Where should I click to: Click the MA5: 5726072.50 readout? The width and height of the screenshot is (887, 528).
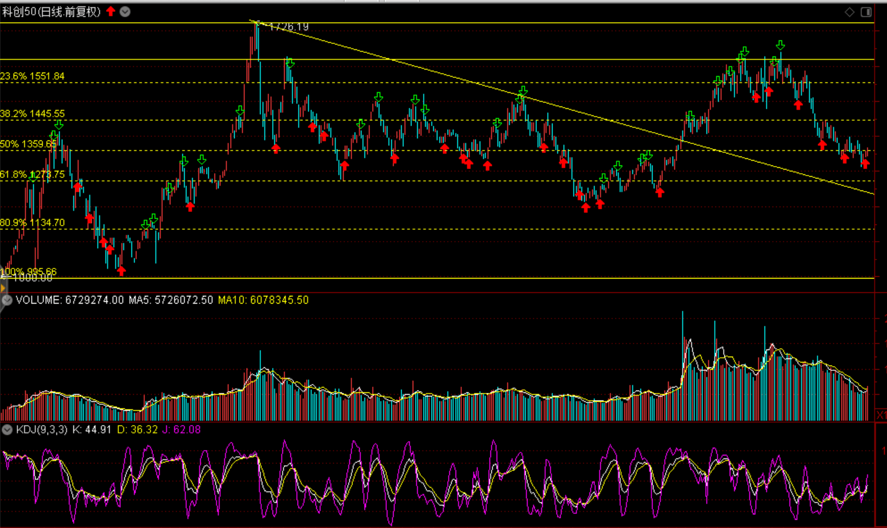point(171,300)
